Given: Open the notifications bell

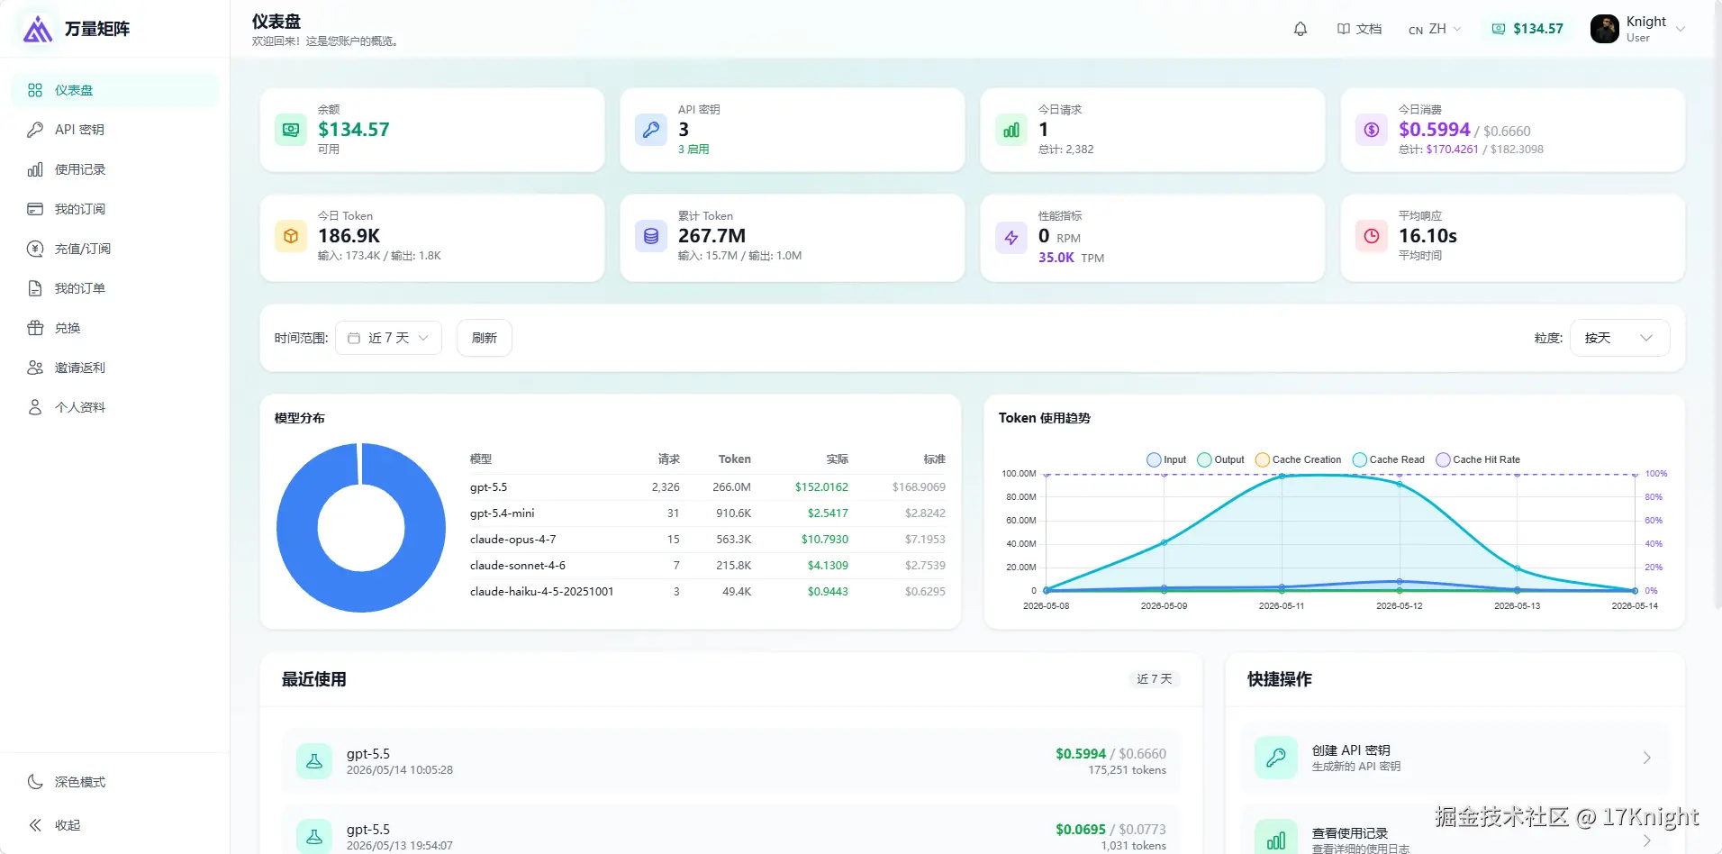Looking at the screenshot, I should (1301, 29).
